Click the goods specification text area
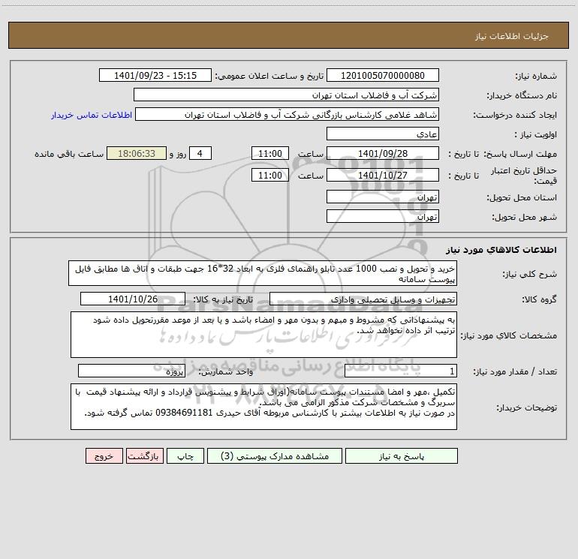Image resolution: width=578 pixels, height=559 pixels. (x=263, y=335)
